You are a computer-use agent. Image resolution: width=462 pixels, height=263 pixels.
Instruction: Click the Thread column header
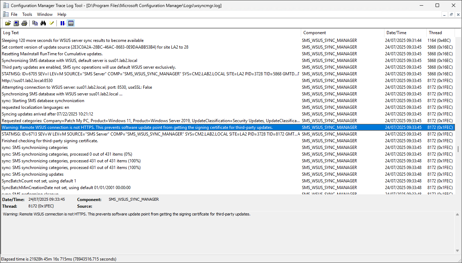point(436,32)
